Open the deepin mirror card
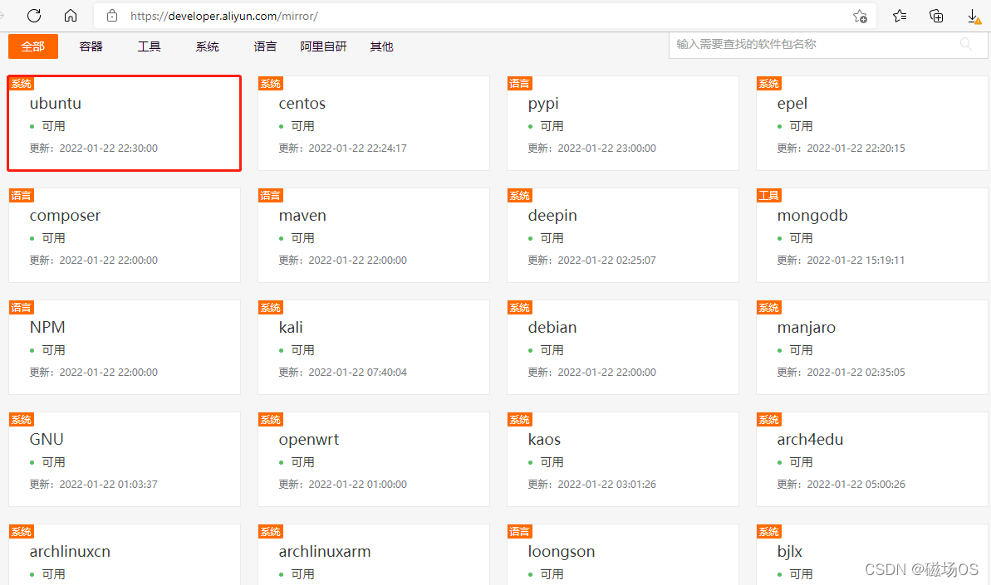 click(622, 236)
